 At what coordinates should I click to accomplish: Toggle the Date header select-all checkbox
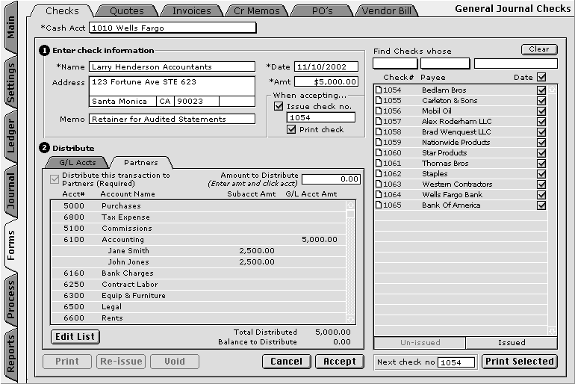click(x=541, y=77)
